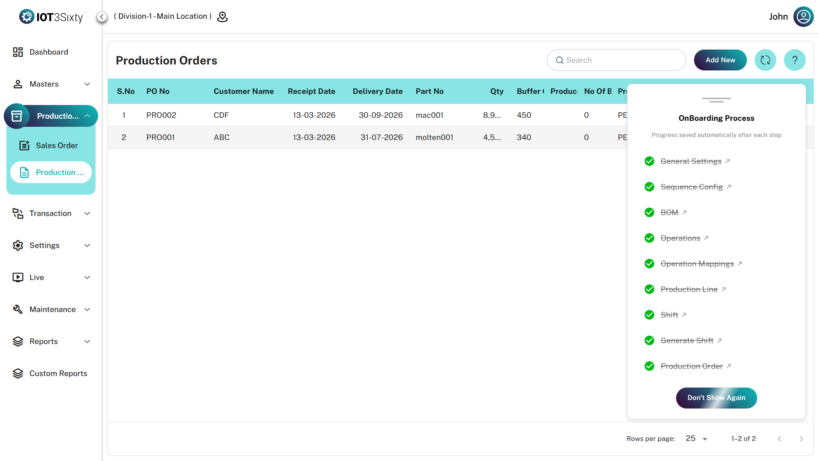Image resolution: width=819 pixels, height=461 pixels.
Task: Open John's user profile avatar
Action: click(x=803, y=17)
